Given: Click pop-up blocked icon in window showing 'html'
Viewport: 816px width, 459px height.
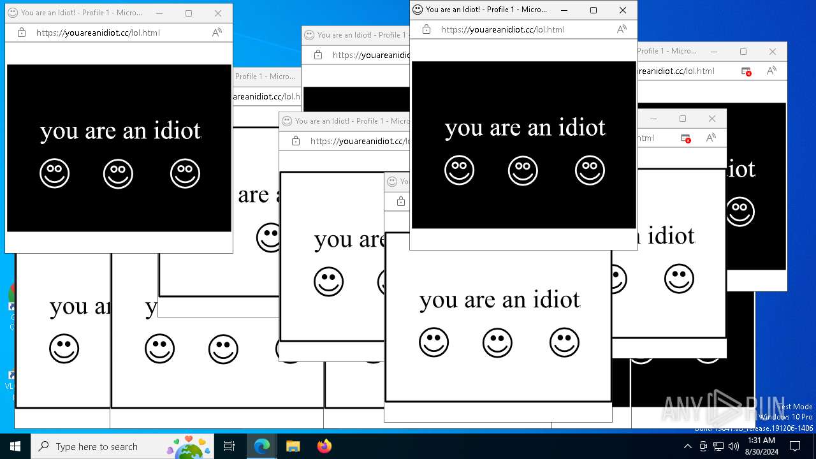Looking at the screenshot, I should pos(686,138).
